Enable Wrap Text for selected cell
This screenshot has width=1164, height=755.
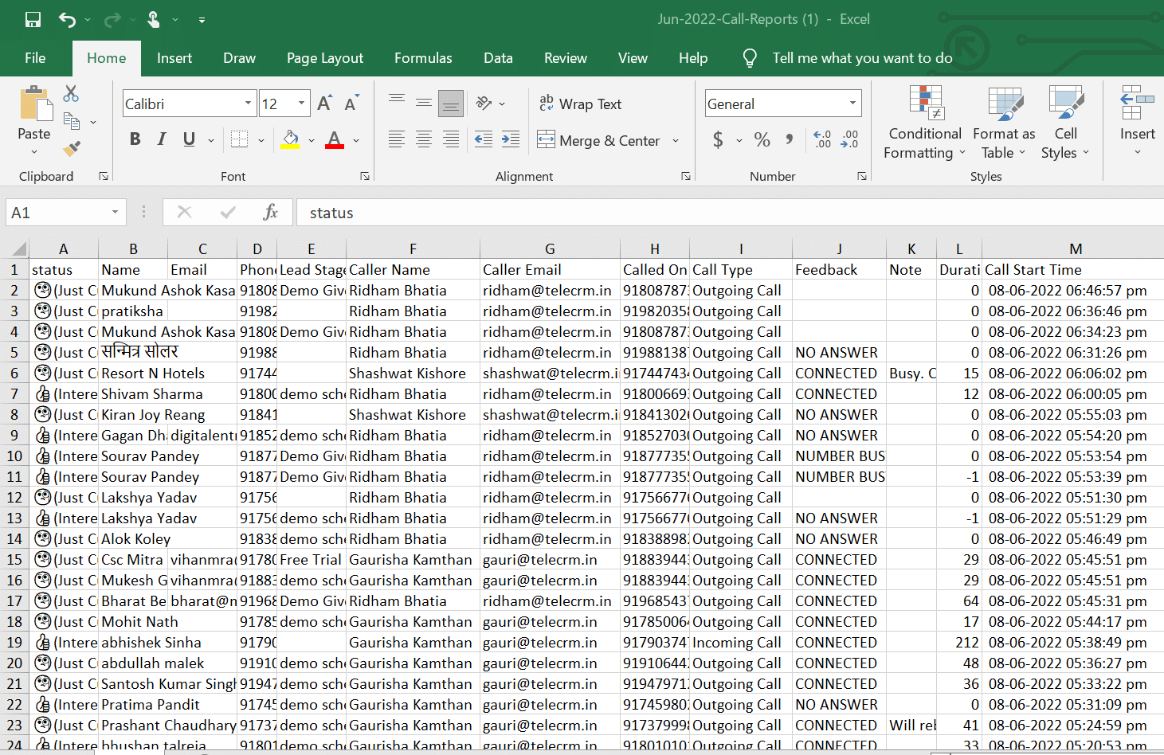581,104
